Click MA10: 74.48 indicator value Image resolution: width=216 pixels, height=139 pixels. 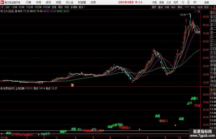tap(36, 11)
